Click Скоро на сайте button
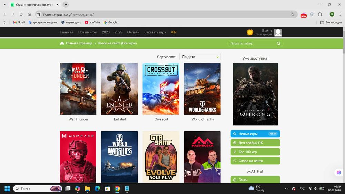This screenshot has height=194, width=345. (255, 161)
